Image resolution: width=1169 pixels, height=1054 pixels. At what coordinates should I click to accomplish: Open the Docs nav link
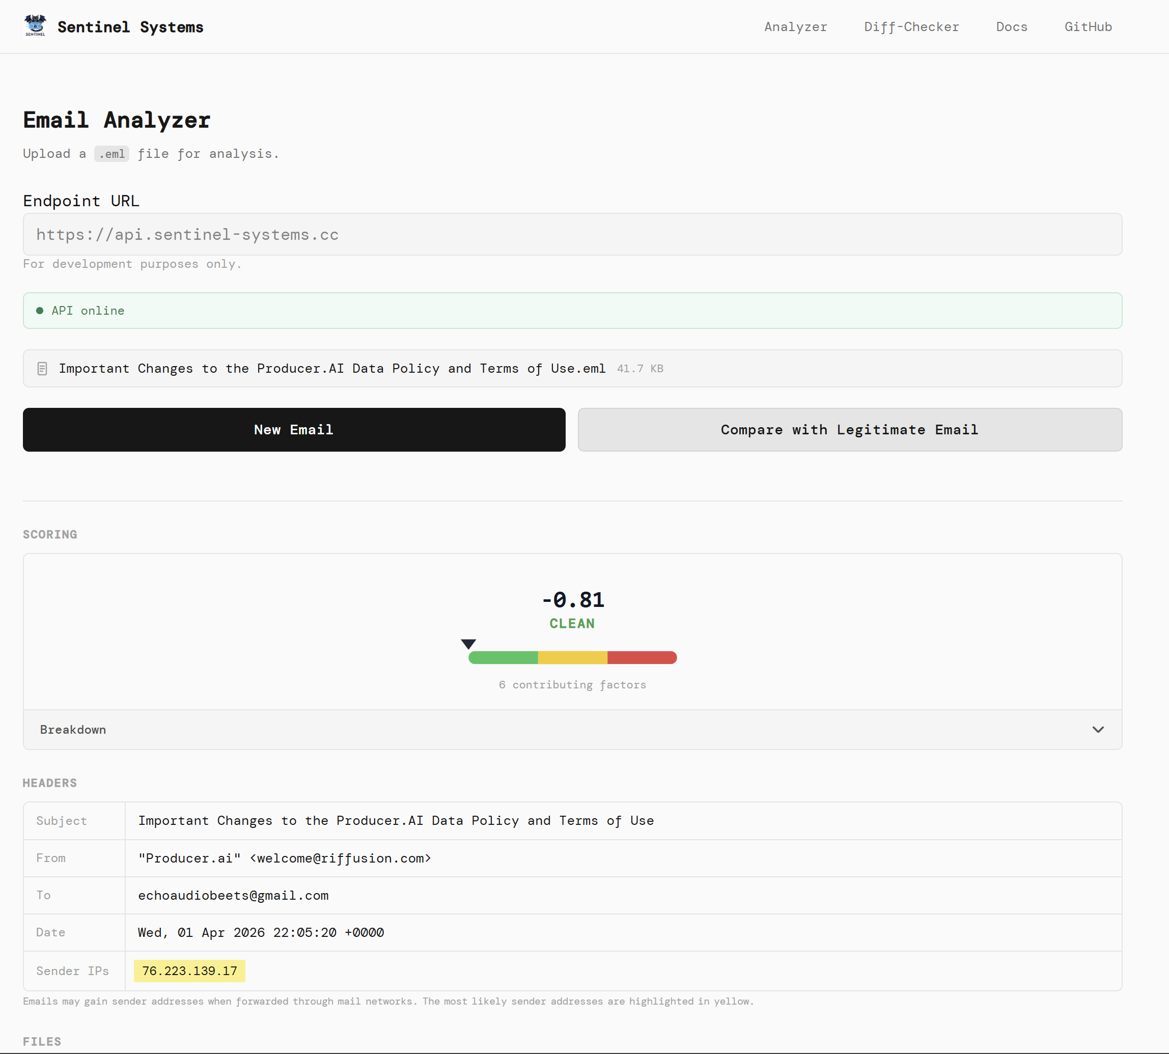[x=1012, y=26]
